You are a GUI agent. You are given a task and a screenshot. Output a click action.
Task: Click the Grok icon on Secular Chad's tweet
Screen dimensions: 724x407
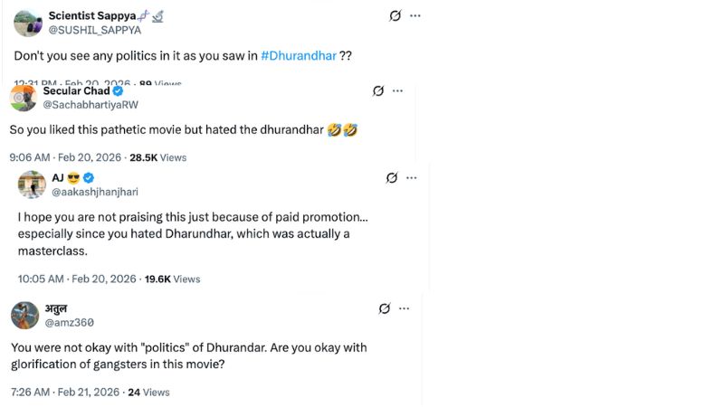(x=378, y=90)
